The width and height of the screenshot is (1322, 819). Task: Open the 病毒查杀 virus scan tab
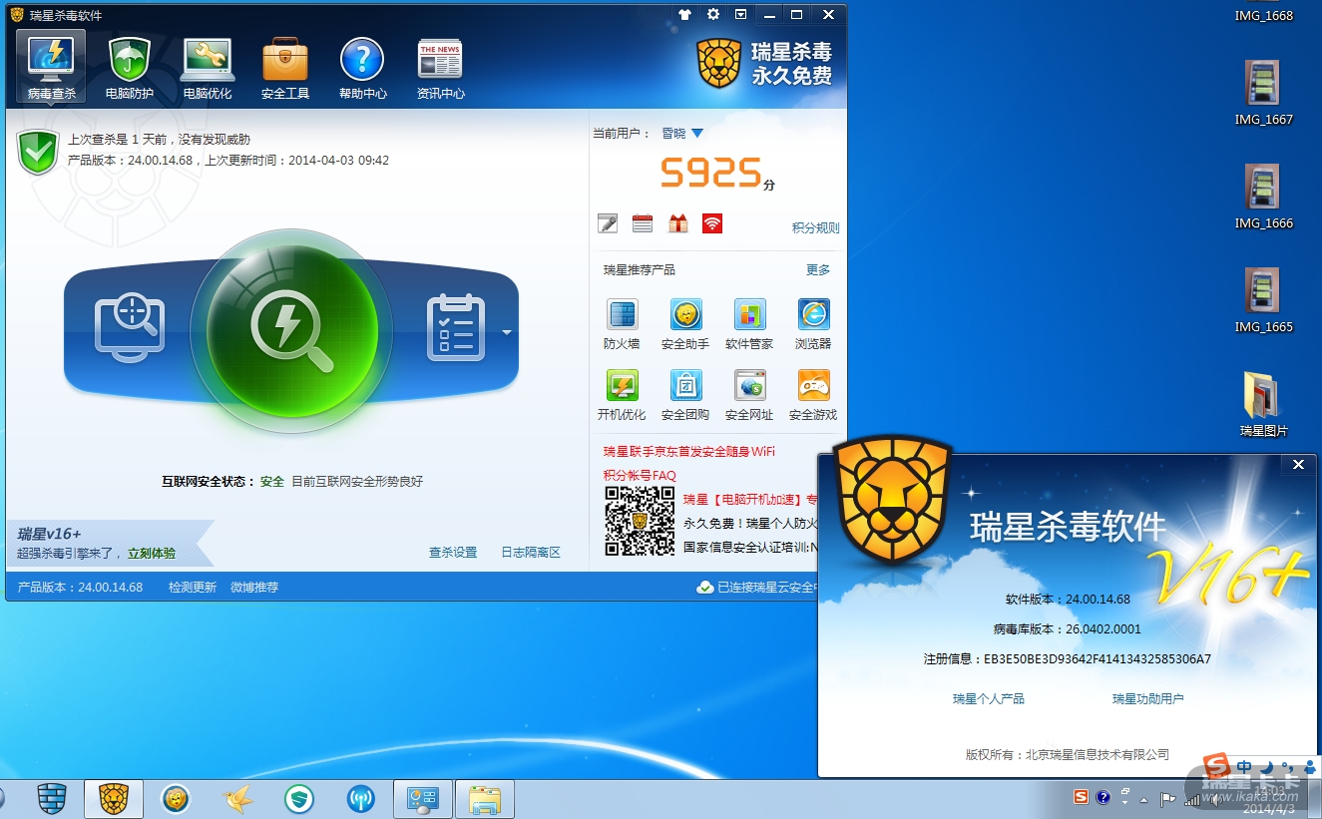51,67
